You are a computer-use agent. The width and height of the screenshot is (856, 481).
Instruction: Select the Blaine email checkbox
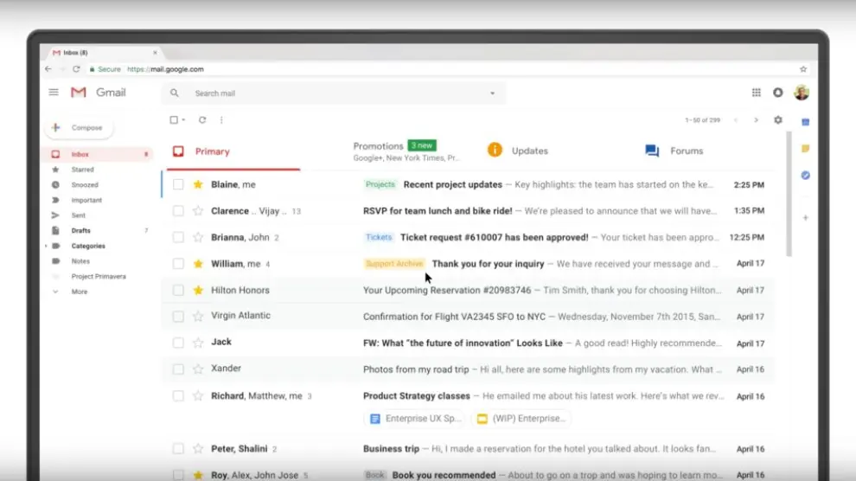click(x=178, y=184)
